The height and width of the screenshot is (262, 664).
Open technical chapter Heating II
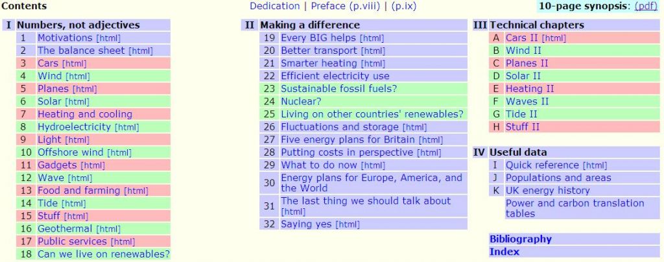[530, 89]
